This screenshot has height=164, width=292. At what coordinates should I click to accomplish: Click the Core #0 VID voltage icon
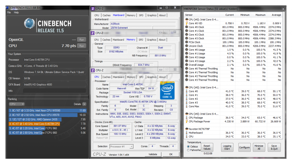(x=186, y=23)
